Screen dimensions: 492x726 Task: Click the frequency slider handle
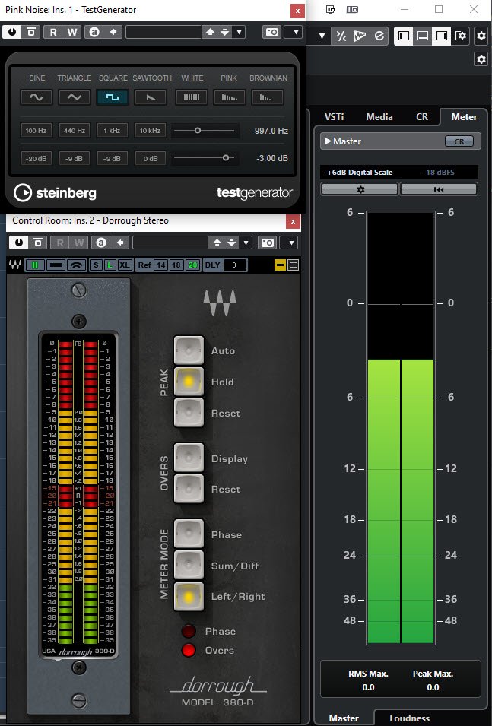pyautogui.click(x=198, y=131)
